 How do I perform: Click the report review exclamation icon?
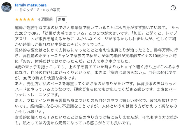173,8
